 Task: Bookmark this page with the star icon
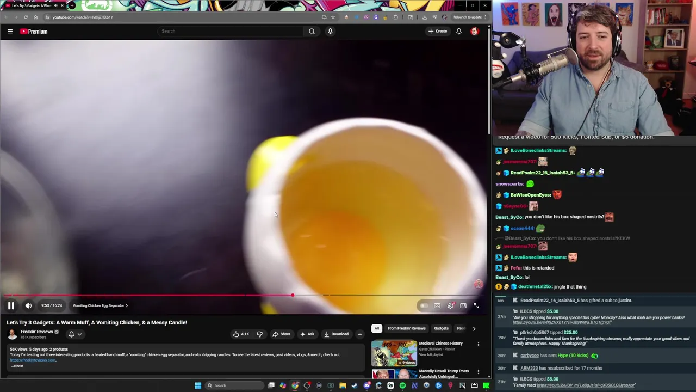pyautogui.click(x=333, y=17)
